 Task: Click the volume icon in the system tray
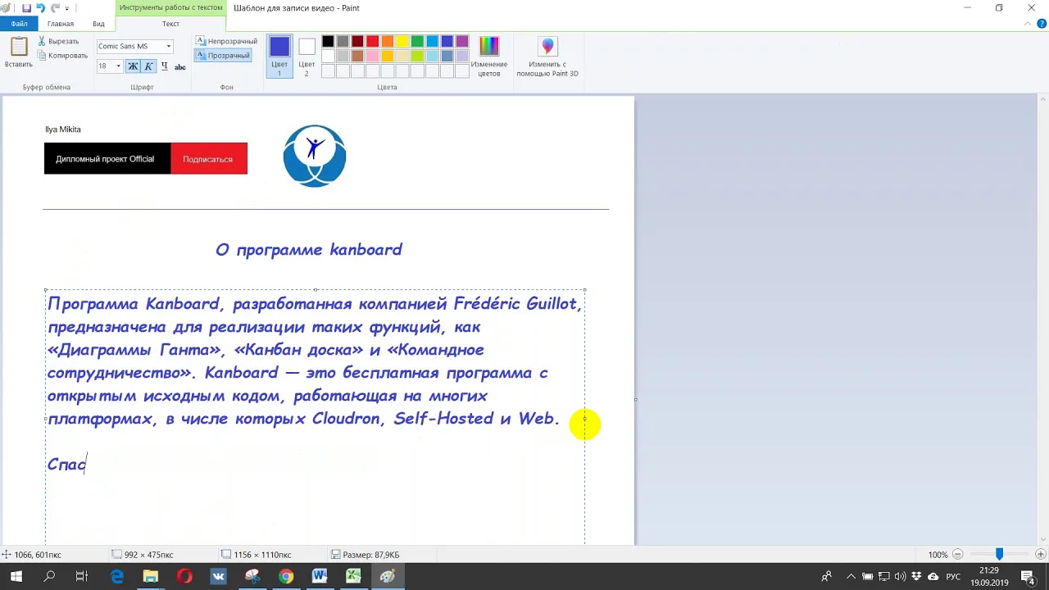901,577
